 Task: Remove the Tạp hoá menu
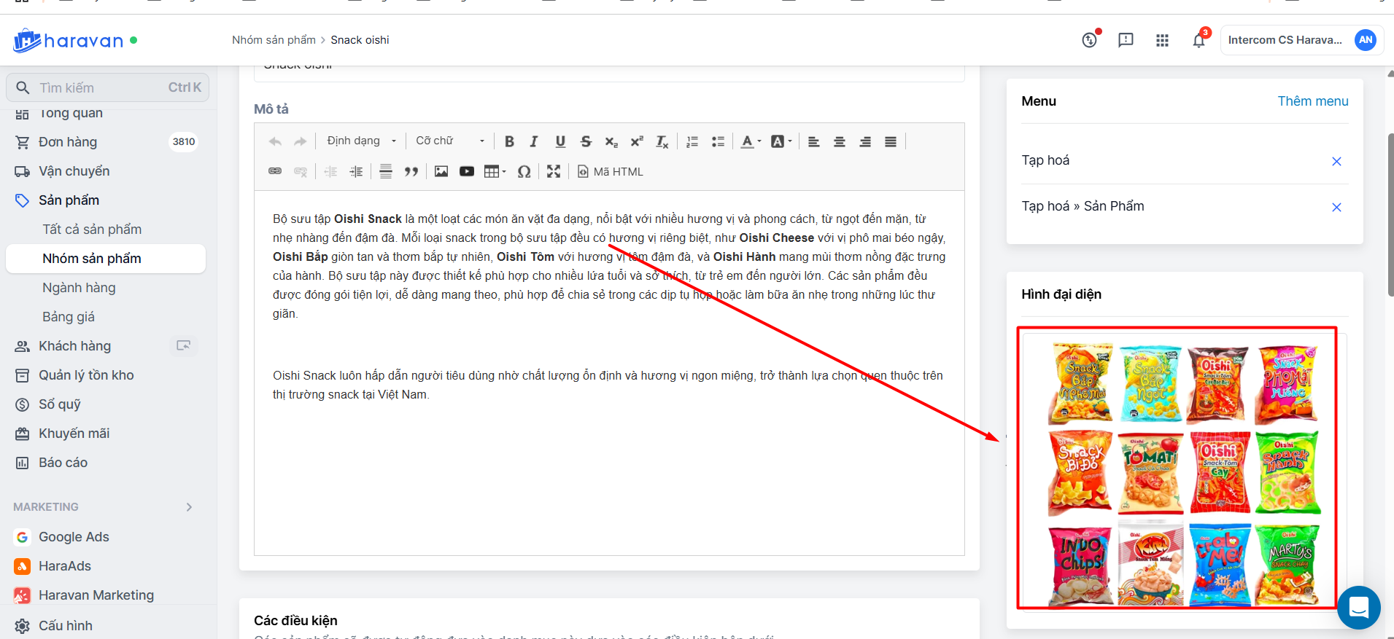tap(1336, 161)
